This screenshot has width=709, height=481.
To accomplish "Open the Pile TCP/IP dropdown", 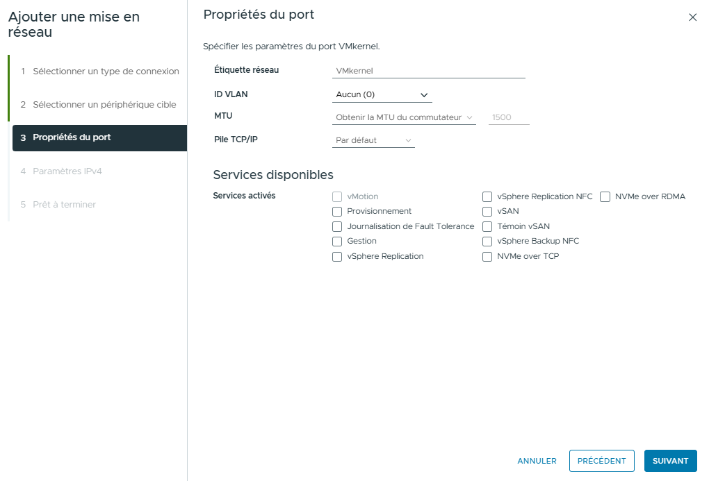I will (373, 140).
